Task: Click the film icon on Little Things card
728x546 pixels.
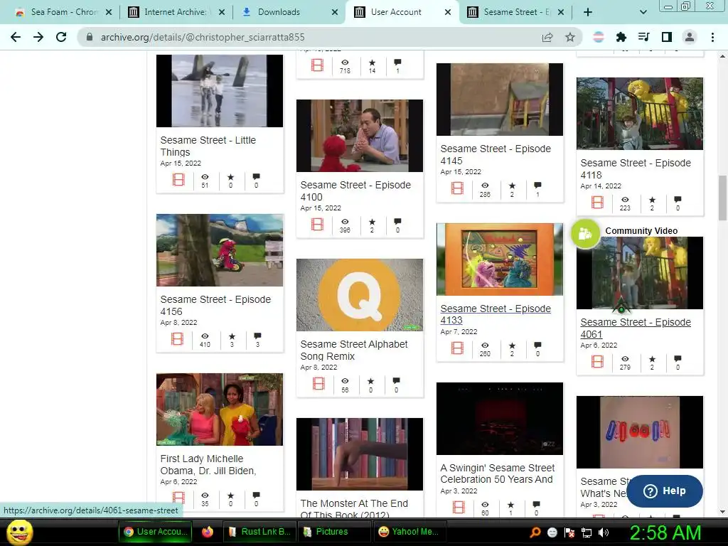Action: click(178, 179)
